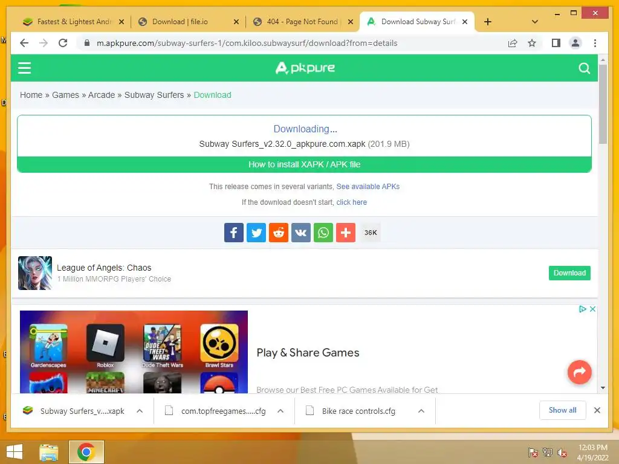Close the Play & Share Games ad

click(592, 309)
